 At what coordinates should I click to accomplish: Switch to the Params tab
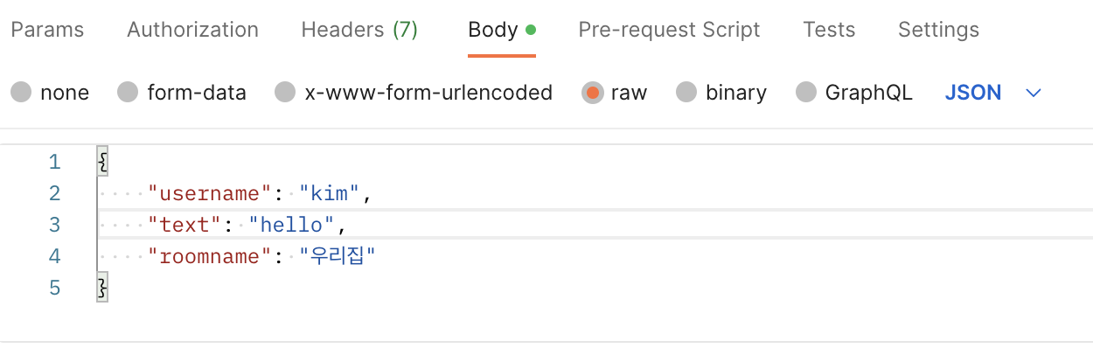pyautogui.click(x=47, y=30)
